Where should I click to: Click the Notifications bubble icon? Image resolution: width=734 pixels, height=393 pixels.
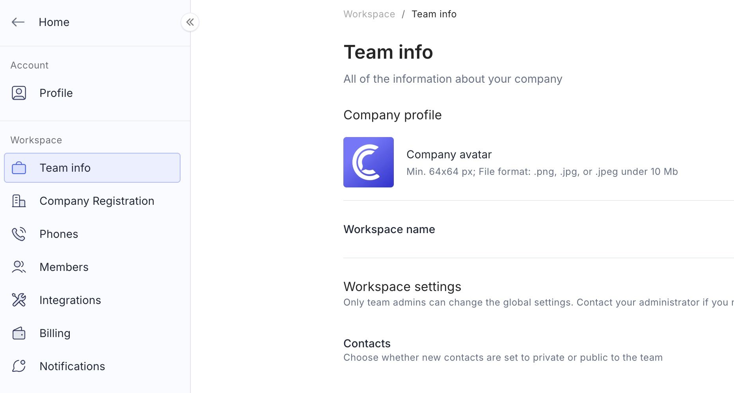pyautogui.click(x=19, y=366)
